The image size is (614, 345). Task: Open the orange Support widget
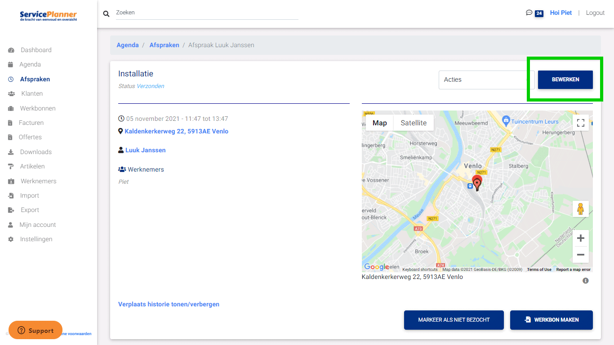36,330
